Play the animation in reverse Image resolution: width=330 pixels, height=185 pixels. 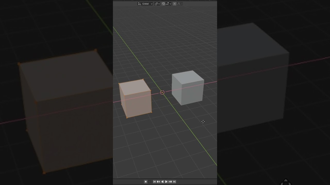pyautogui.click(x=162, y=182)
